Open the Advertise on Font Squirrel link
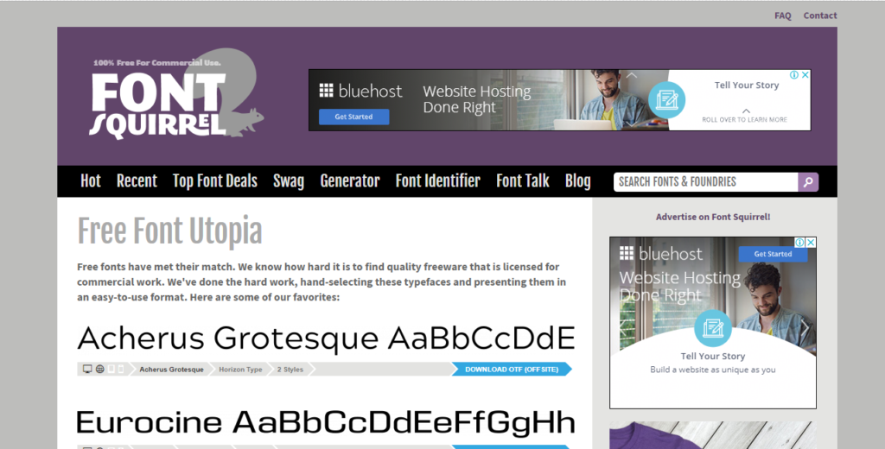The image size is (885, 449). pyautogui.click(x=712, y=217)
